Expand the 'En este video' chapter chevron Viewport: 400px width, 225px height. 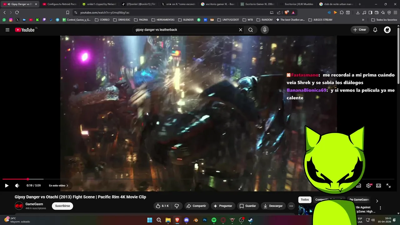[67, 186]
